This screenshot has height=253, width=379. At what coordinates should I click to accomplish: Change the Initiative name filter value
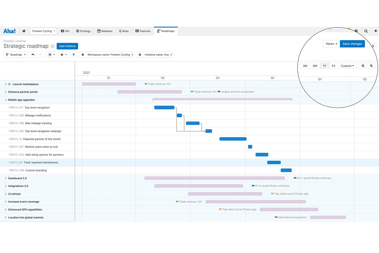coord(158,55)
